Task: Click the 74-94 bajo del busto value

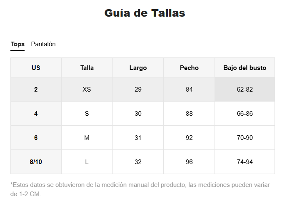Action: [x=245, y=162]
